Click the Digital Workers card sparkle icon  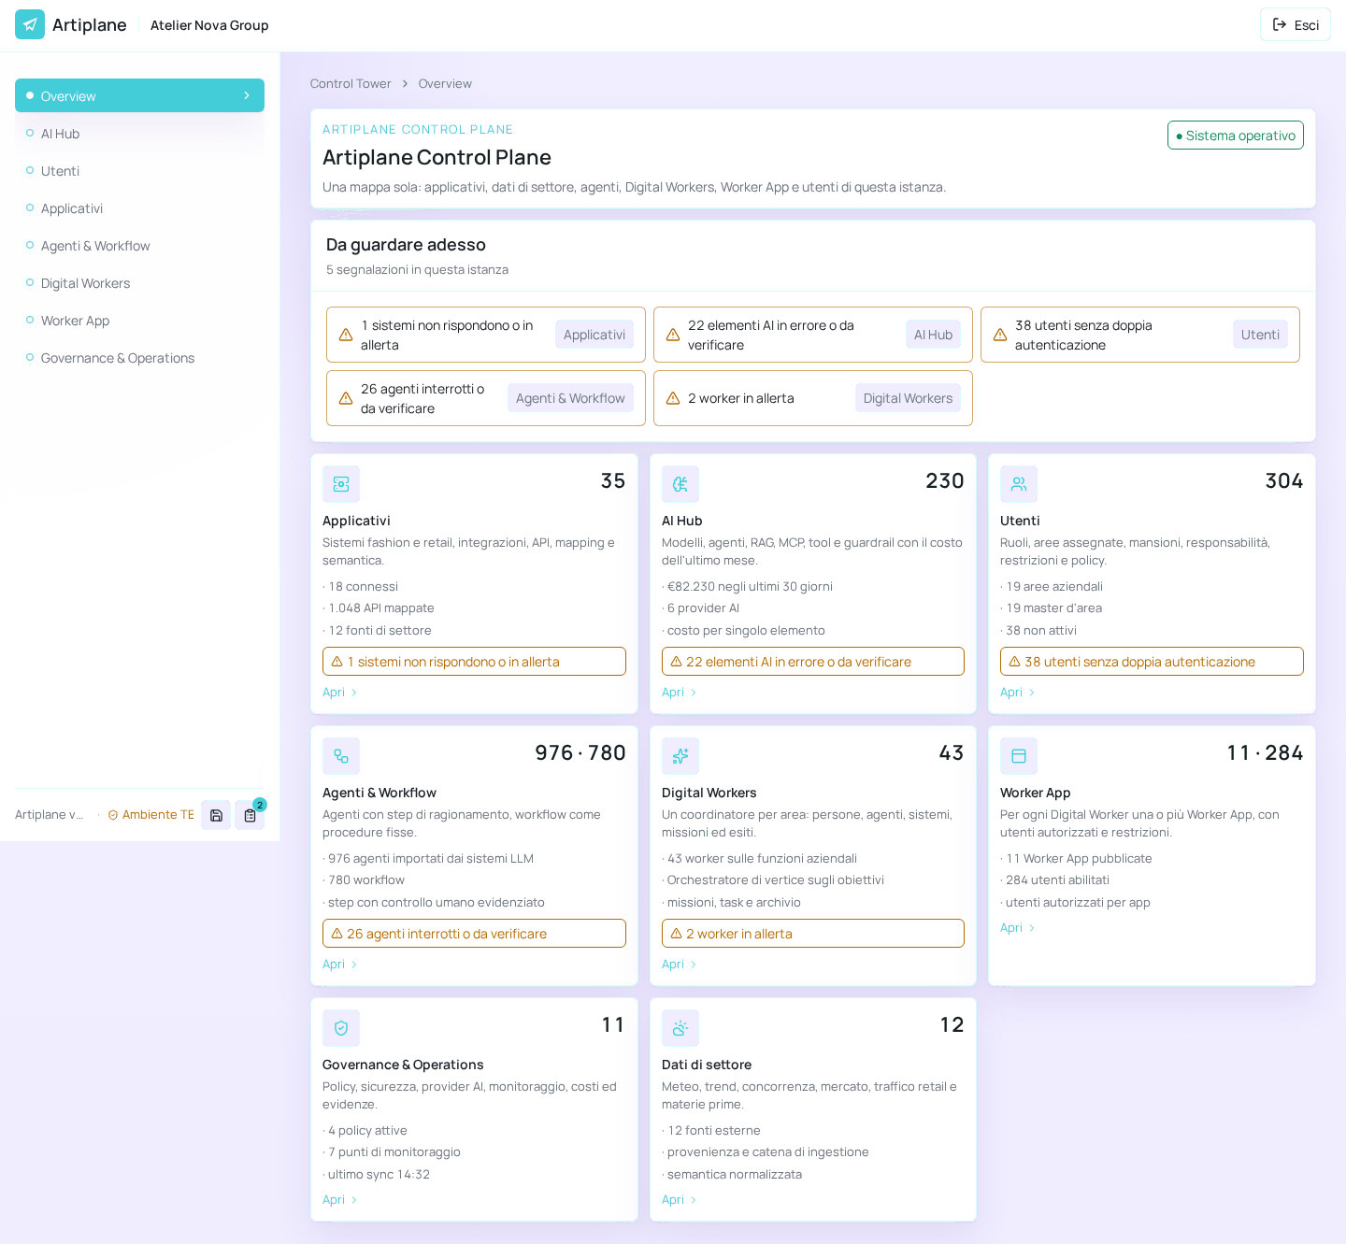coord(680,756)
